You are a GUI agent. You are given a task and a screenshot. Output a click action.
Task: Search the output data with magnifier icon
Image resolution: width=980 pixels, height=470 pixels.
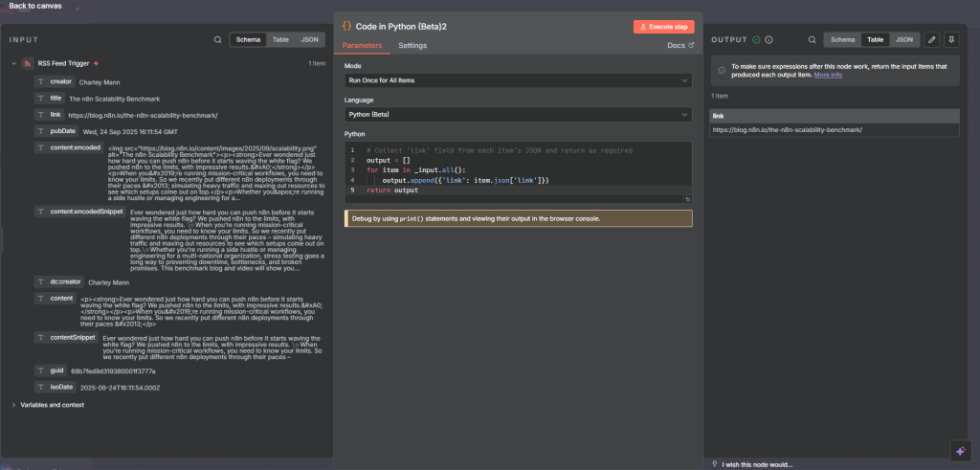click(x=812, y=40)
